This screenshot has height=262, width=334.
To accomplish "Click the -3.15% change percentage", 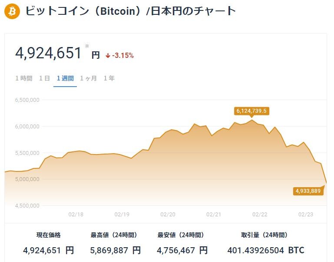I will point(123,56).
